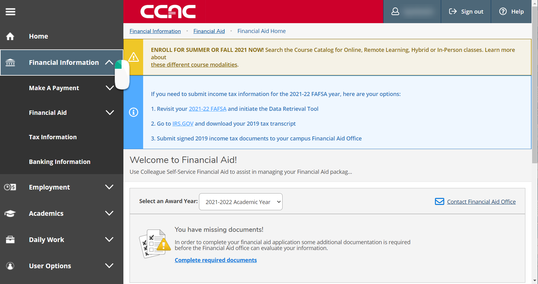
Task: Open the hamburger navigation menu
Action: pyautogui.click(x=10, y=11)
